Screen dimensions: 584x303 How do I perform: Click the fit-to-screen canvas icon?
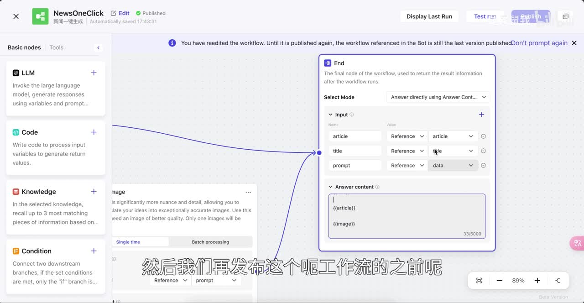coord(479,281)
